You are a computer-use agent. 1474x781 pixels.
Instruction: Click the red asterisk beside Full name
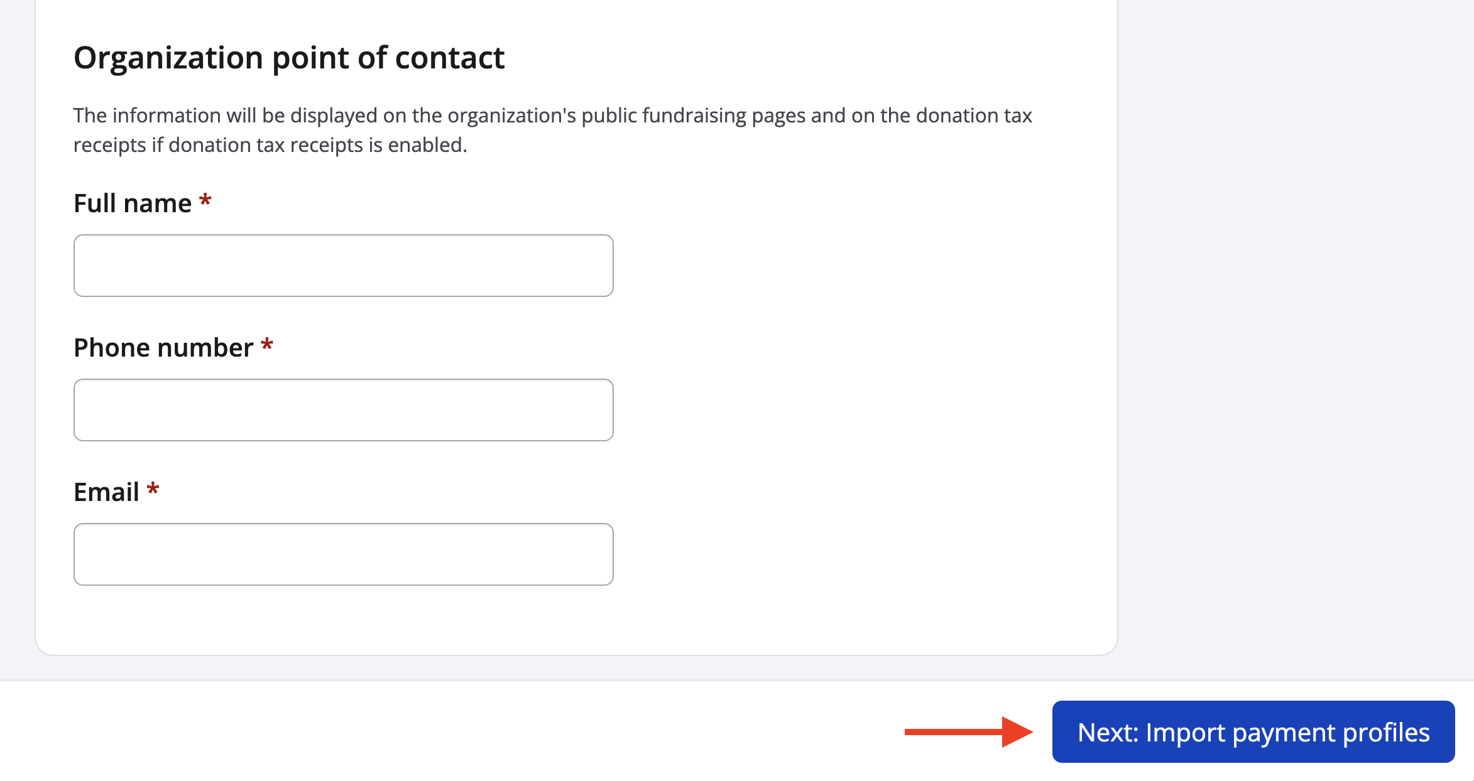click(205, 201)
